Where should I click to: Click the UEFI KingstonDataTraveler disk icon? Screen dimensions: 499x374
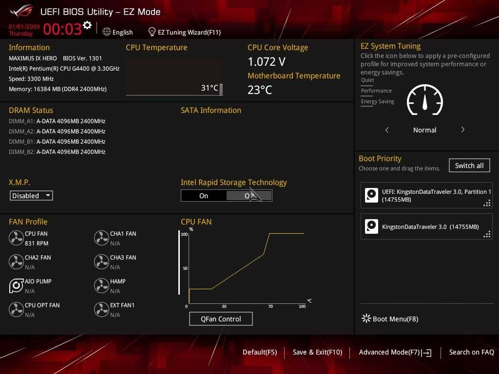371,195
